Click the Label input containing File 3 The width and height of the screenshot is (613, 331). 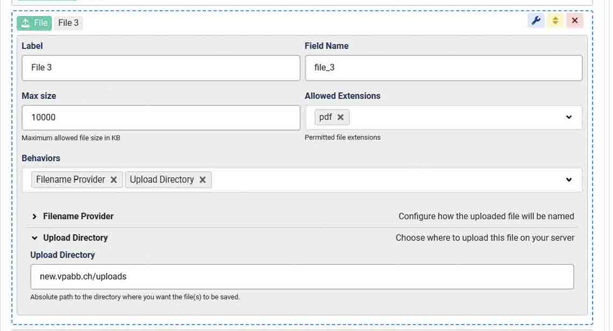click(x=160, y=68)
